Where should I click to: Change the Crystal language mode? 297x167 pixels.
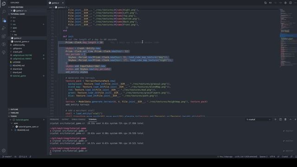(x=284, y=157)
